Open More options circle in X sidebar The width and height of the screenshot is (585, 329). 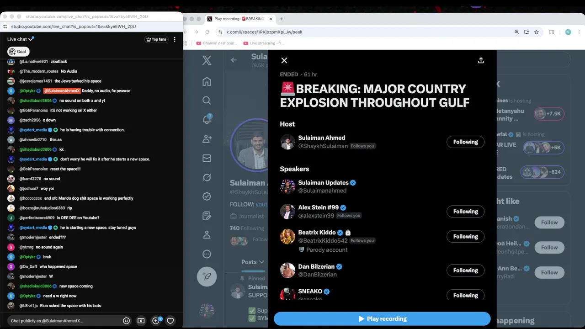pos(207,254)
